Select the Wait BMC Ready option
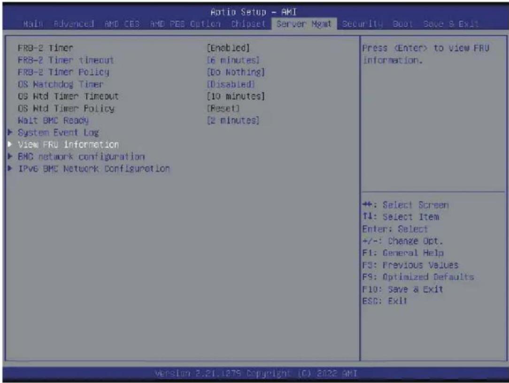Viewport: 509px width, 383px height. tap(53, 120)
